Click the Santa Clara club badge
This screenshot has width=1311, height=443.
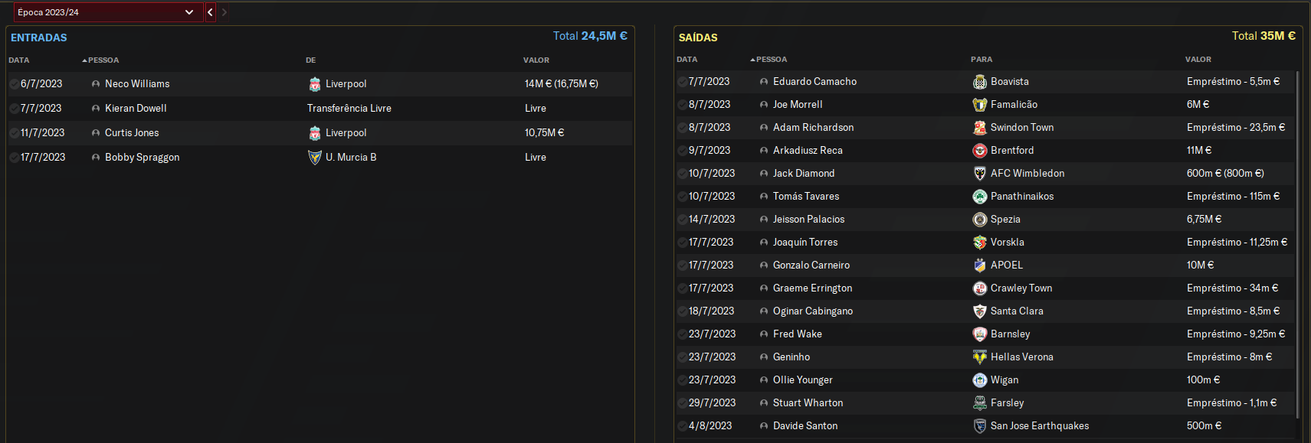point(979,311)
